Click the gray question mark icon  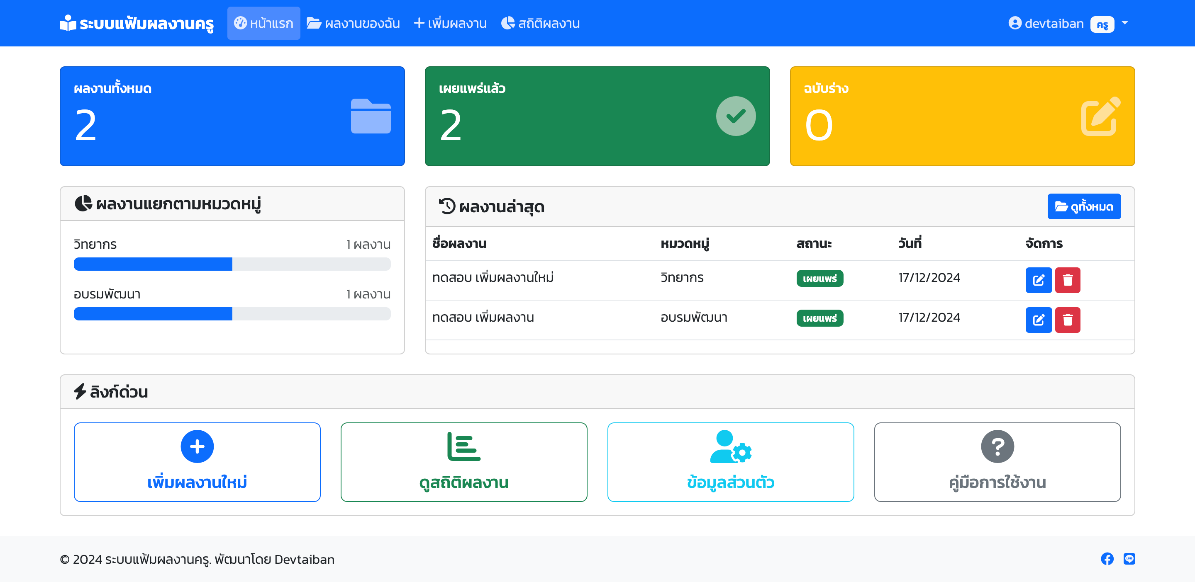click(997, 446)
